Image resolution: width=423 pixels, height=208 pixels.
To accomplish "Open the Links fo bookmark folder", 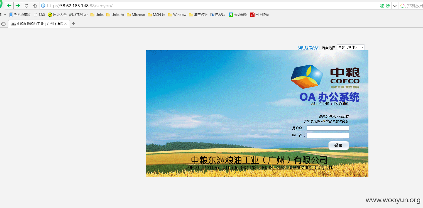I will pos(115,15).
